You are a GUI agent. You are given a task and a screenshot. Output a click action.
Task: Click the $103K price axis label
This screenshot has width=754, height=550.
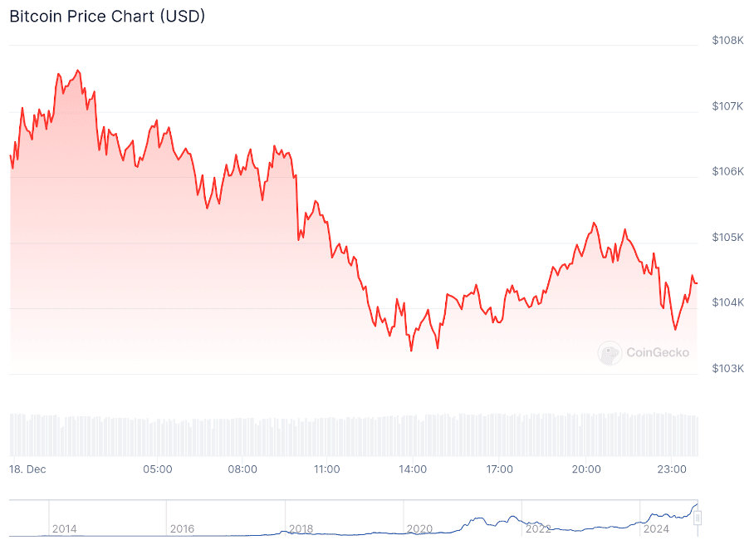(x=727, y=368)
